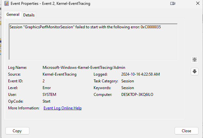Click the Level: label

pyautogui.click(x=13, y=88)
